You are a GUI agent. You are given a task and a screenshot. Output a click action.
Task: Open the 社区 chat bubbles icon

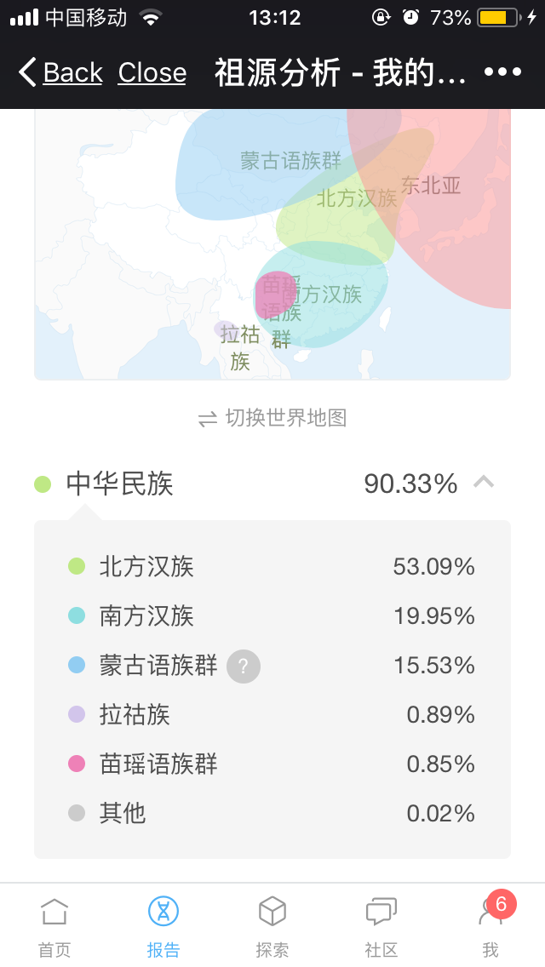[381, 913]
